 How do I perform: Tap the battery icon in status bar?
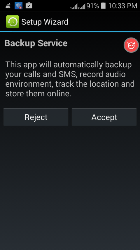tap(103, 6)
